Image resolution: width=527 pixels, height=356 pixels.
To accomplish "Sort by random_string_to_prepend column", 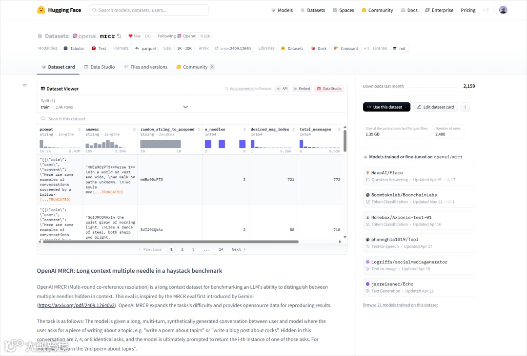I will (199, 130).
